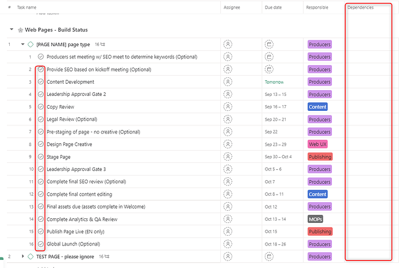This screenshot has width=399, height=268.
Task: Click subtask count icon on [PAGE NAME] row
Action: (102, 44)
